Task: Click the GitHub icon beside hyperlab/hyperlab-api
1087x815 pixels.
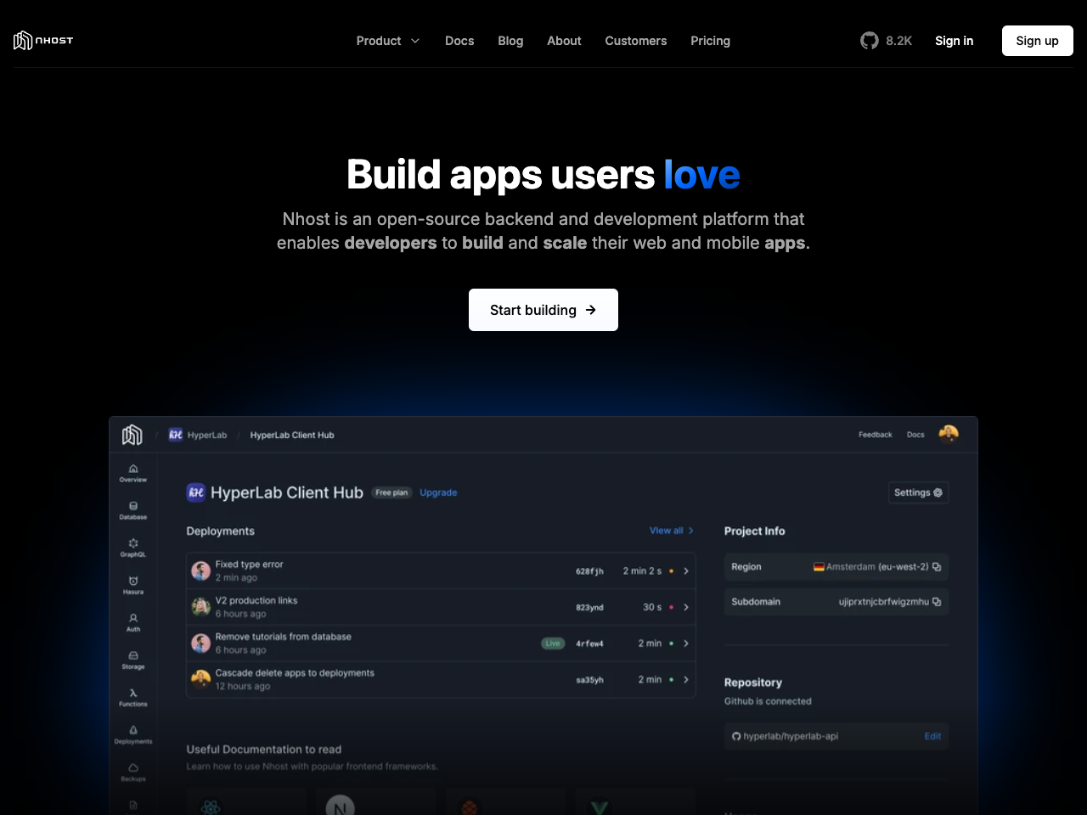Action: click(x=736, y=736)
